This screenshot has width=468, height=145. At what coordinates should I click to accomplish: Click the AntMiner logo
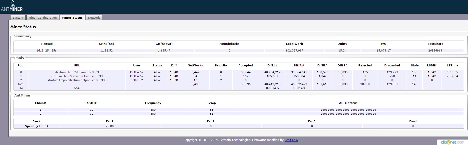pyautogui.click(x=12, y=6)
